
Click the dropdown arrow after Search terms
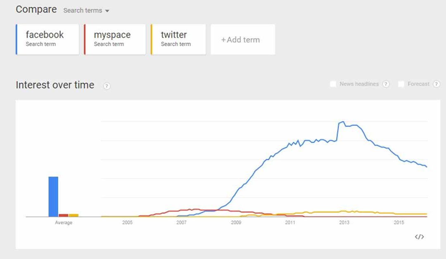[107, 11]
